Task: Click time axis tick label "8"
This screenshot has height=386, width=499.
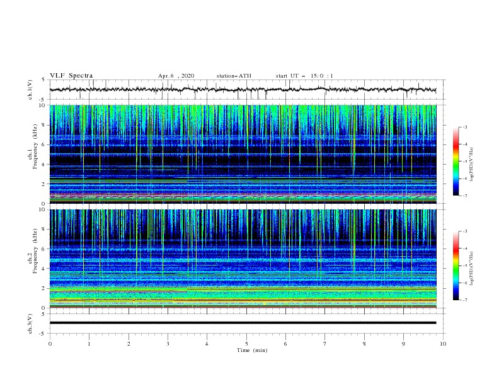Action: tap(364, 344)
